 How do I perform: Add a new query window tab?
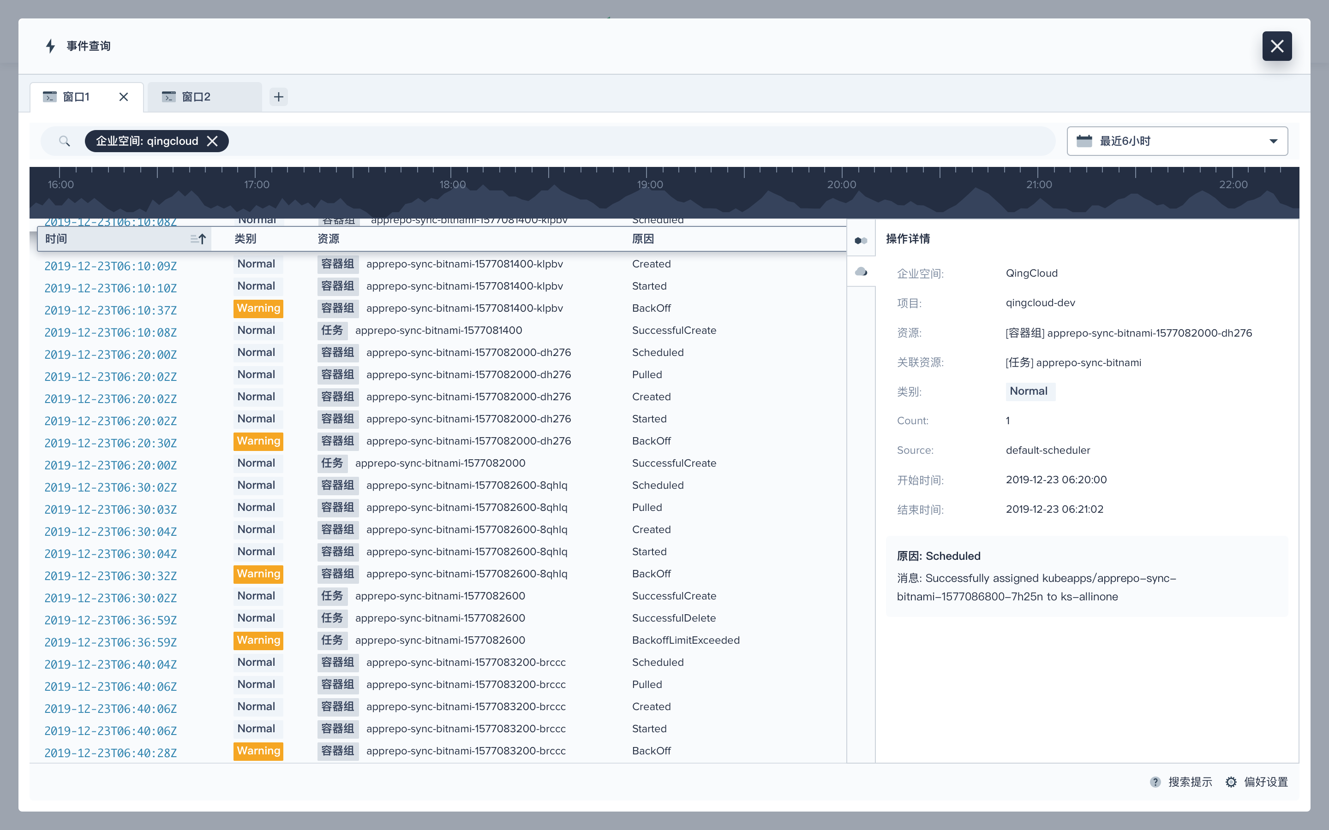point(278,97)
